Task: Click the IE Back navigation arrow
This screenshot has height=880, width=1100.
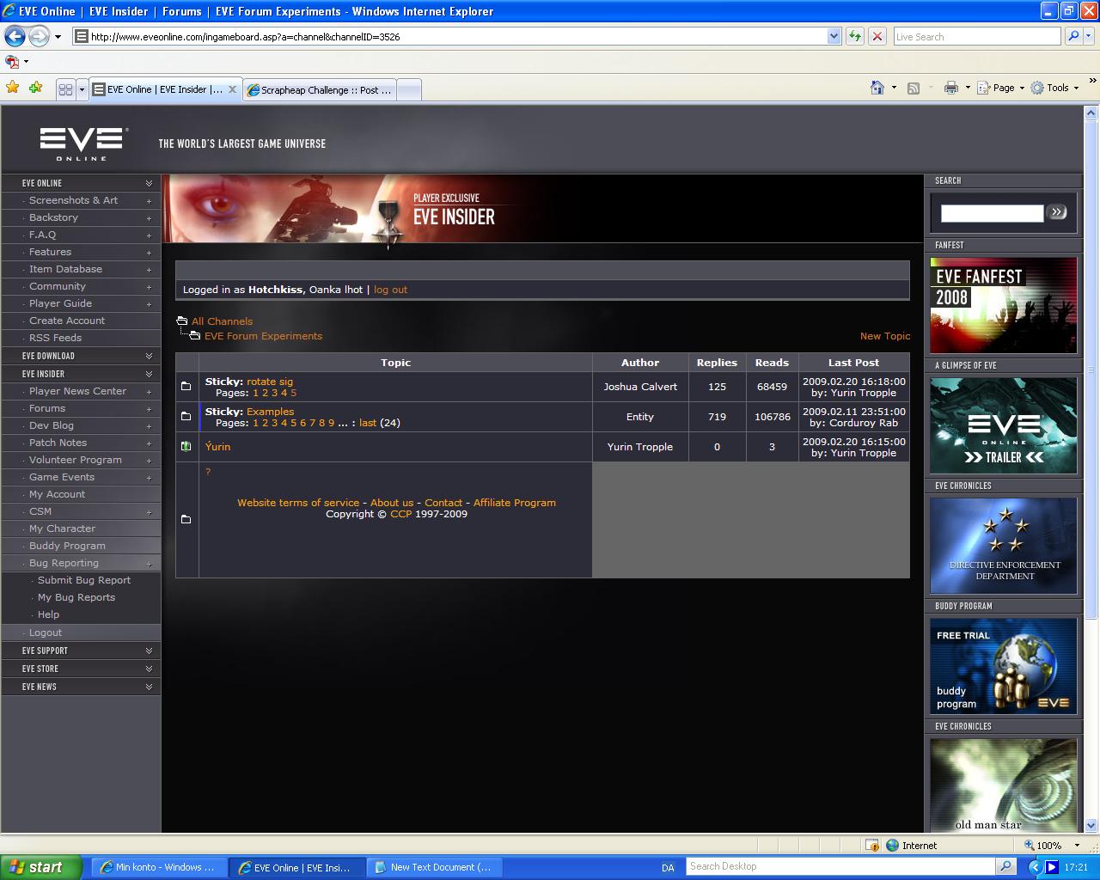Action: click(15, 36)
